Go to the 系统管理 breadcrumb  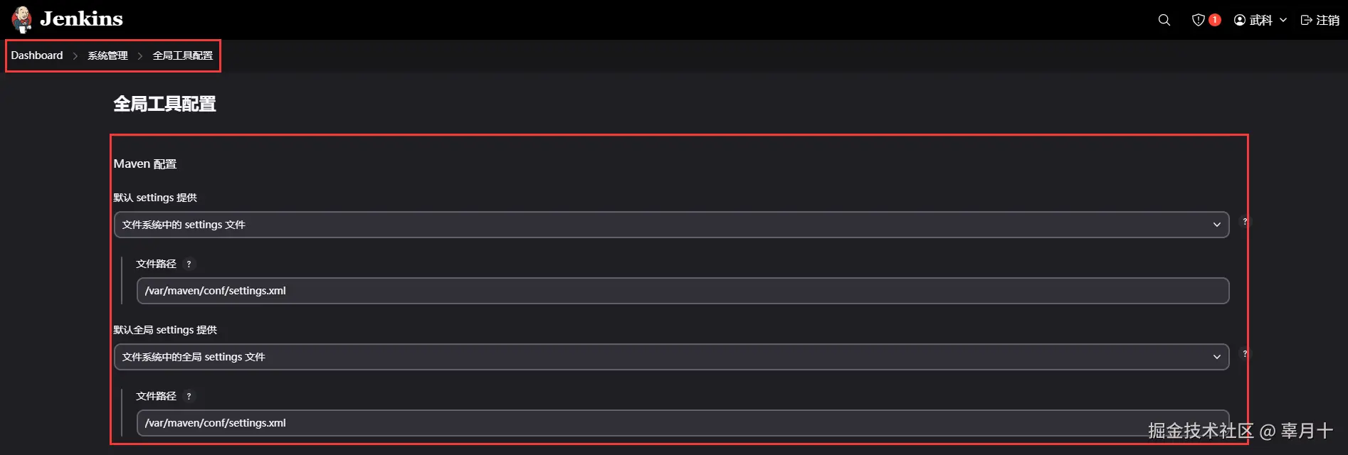pos(107,55)
